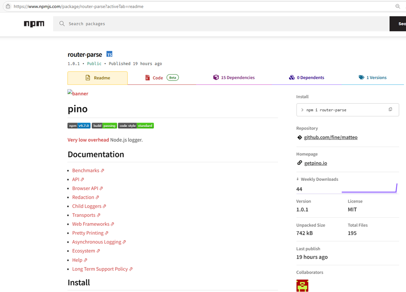Click the search magnifier icon in package search
406x292 pixels.
pos(62,24)
